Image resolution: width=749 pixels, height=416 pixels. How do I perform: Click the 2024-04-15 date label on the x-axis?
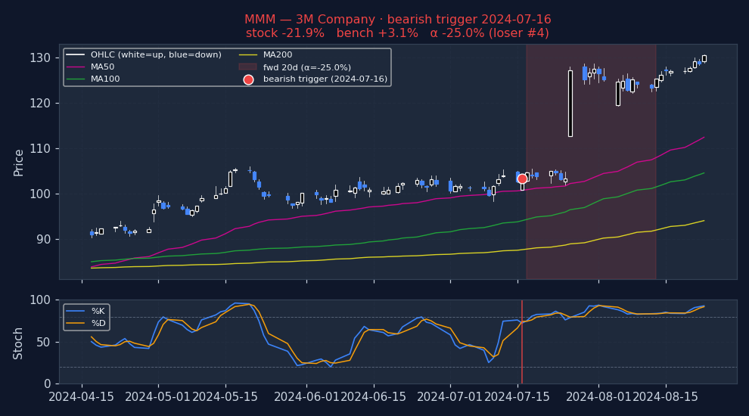click(82, 396)
